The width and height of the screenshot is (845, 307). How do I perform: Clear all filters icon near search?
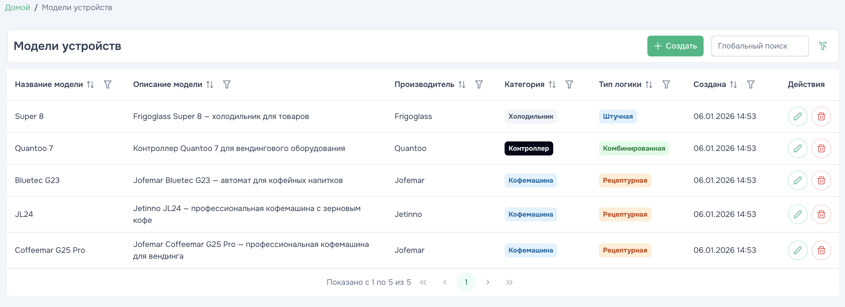pyautogui.click(x=822, y=46)
